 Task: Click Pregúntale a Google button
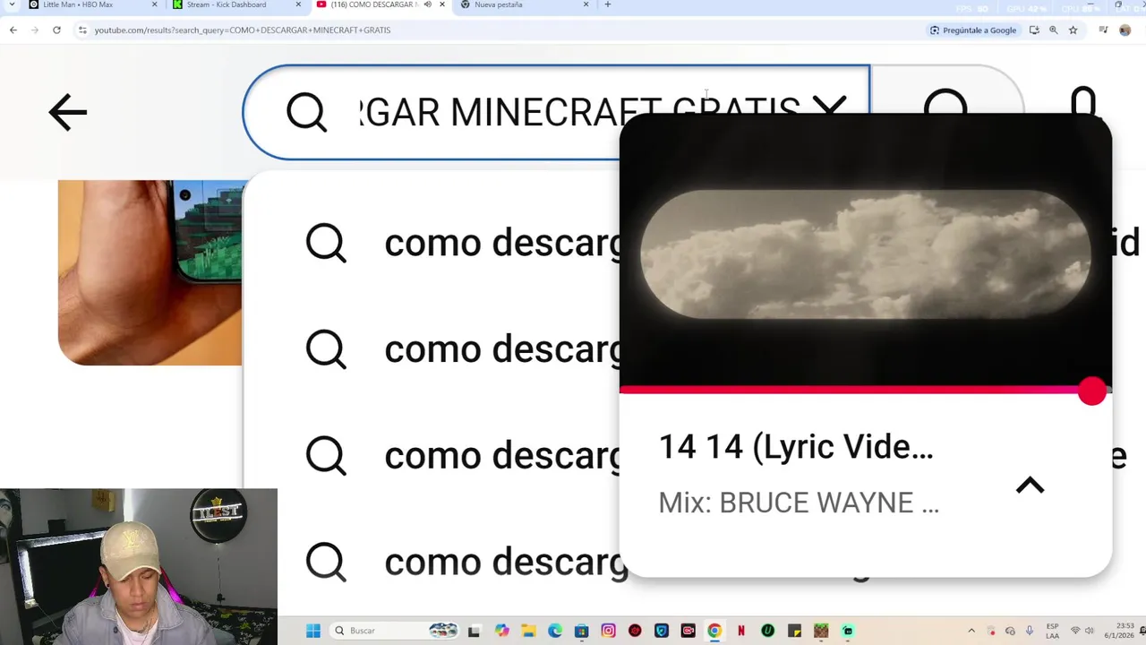pyautogui.click(x=973, y=30)
